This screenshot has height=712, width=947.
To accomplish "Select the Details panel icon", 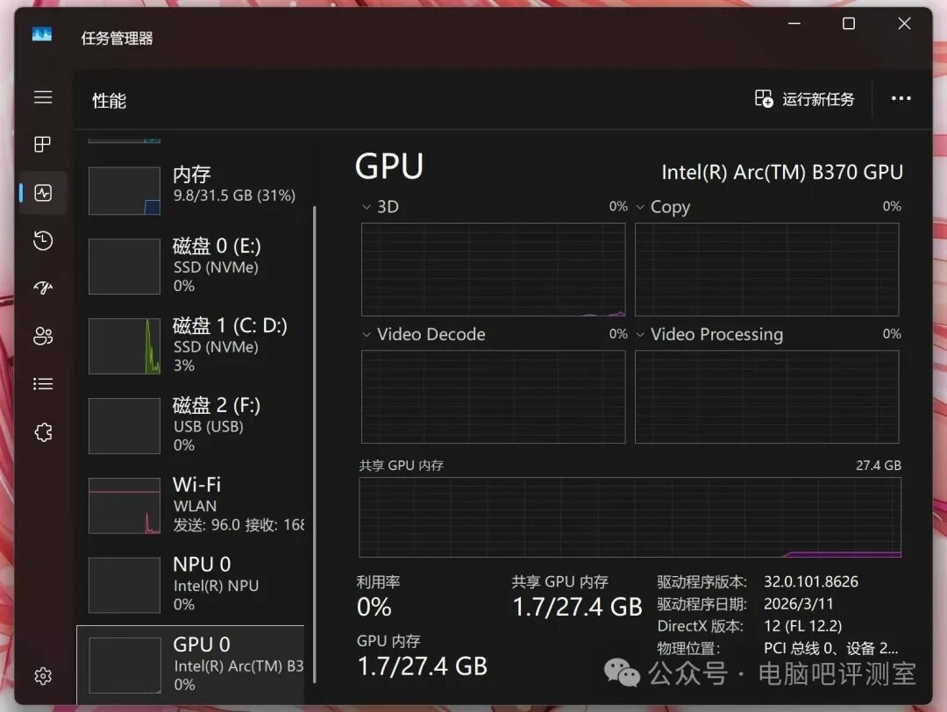I will point(42,383).
